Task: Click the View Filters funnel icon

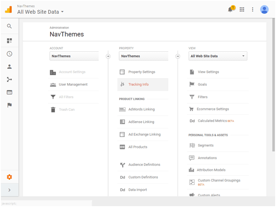Action: pos(192,97)
